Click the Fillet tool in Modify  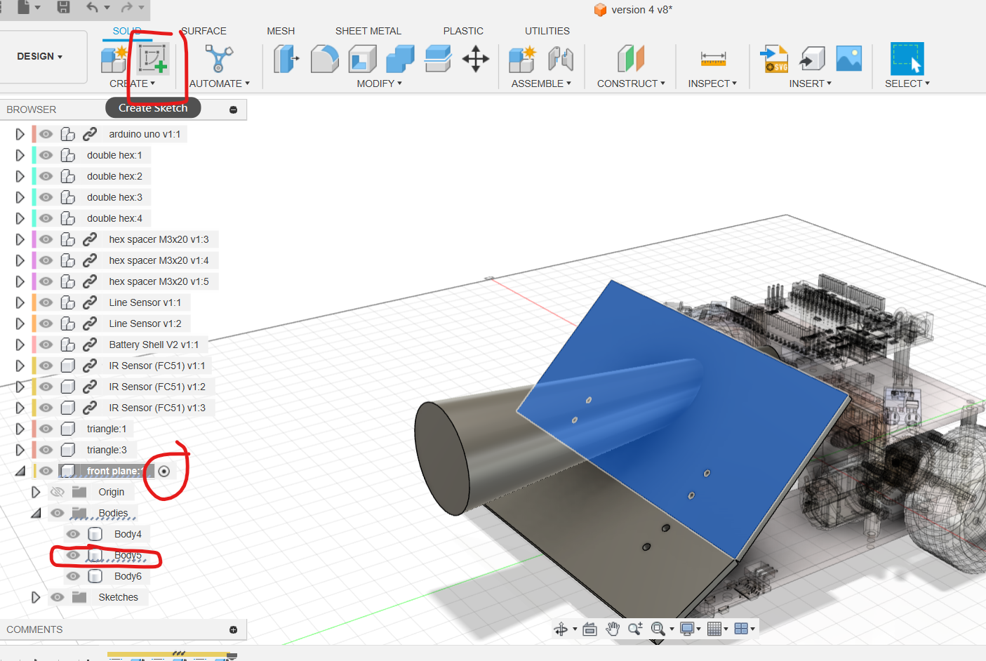324,59
